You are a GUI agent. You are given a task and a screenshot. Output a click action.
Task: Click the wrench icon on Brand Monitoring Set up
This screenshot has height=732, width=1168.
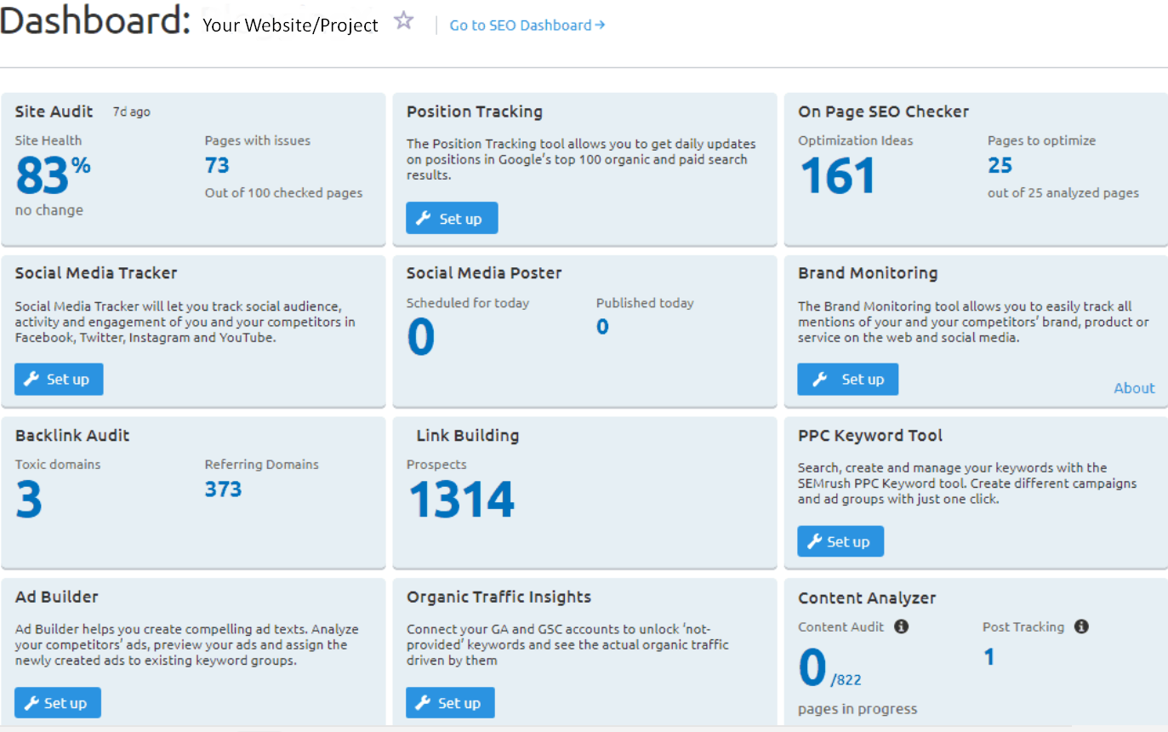coord(820,379)
